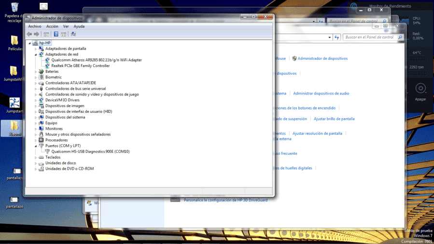Collapse Puertos (COM y LPT) node
This screenshot has height=244, width=434.
pos(36,146)
